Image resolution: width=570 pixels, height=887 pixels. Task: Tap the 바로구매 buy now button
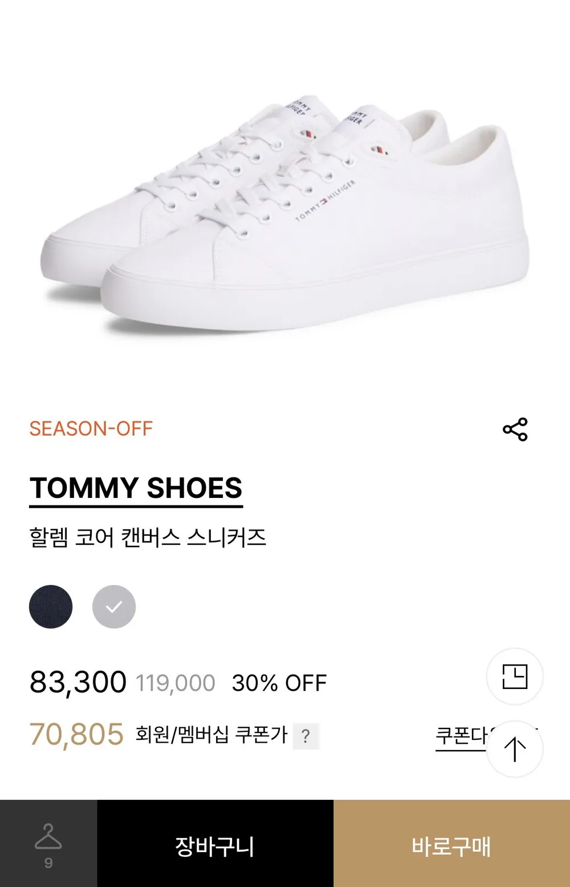pos(451,843)
